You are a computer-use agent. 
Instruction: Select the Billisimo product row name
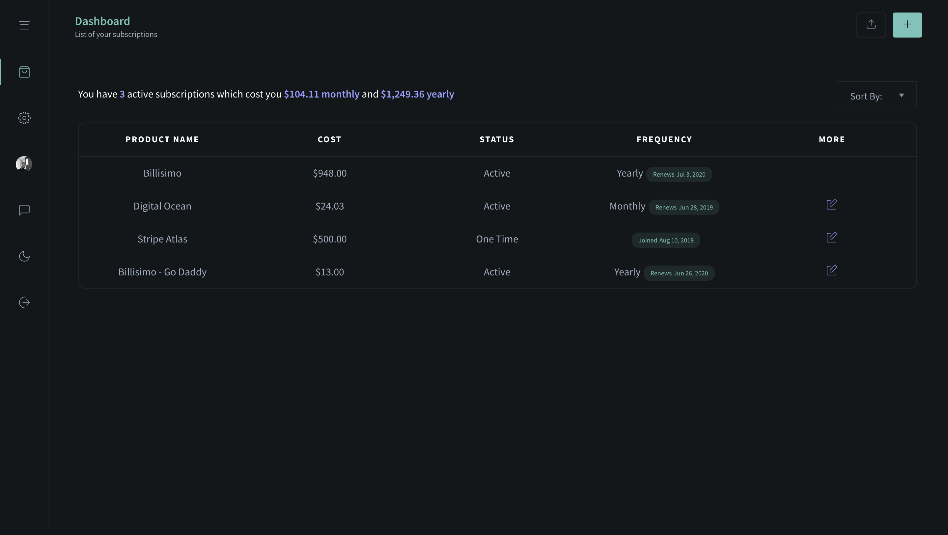point(162,173)
